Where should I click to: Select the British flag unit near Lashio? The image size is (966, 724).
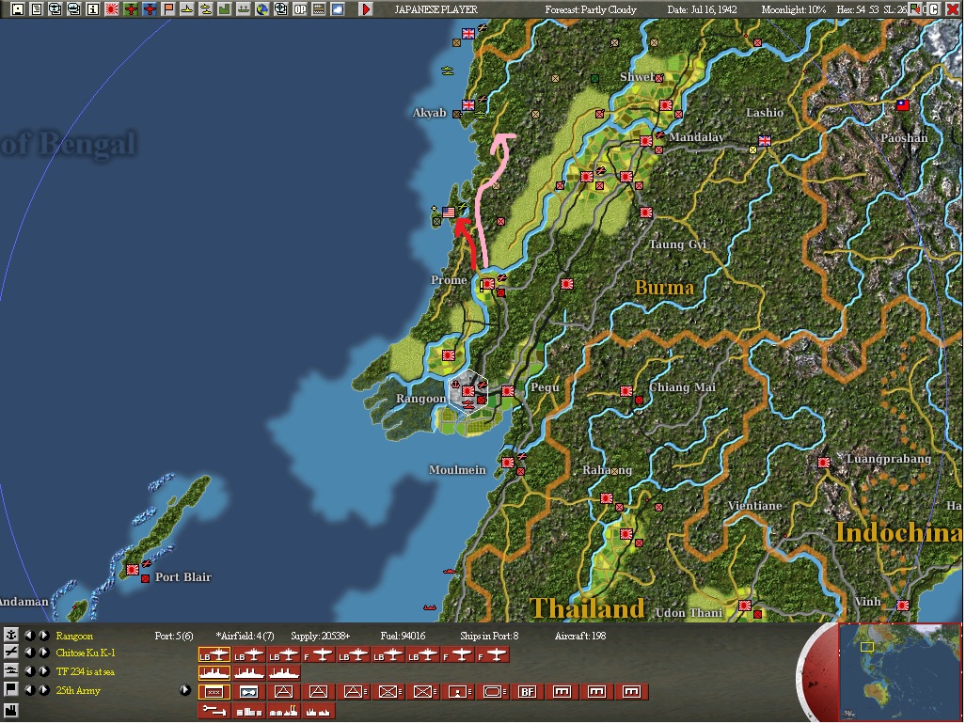(765, 140)
